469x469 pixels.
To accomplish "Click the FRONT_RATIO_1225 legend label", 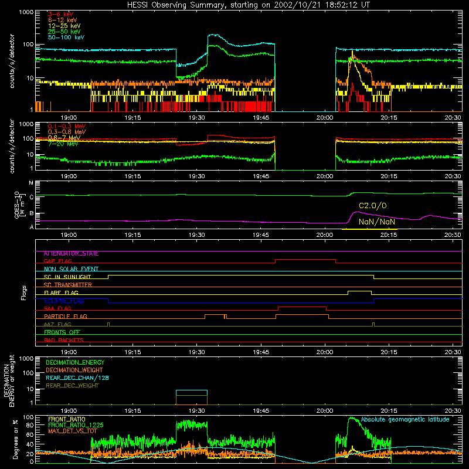I will (x=76, y=425).
